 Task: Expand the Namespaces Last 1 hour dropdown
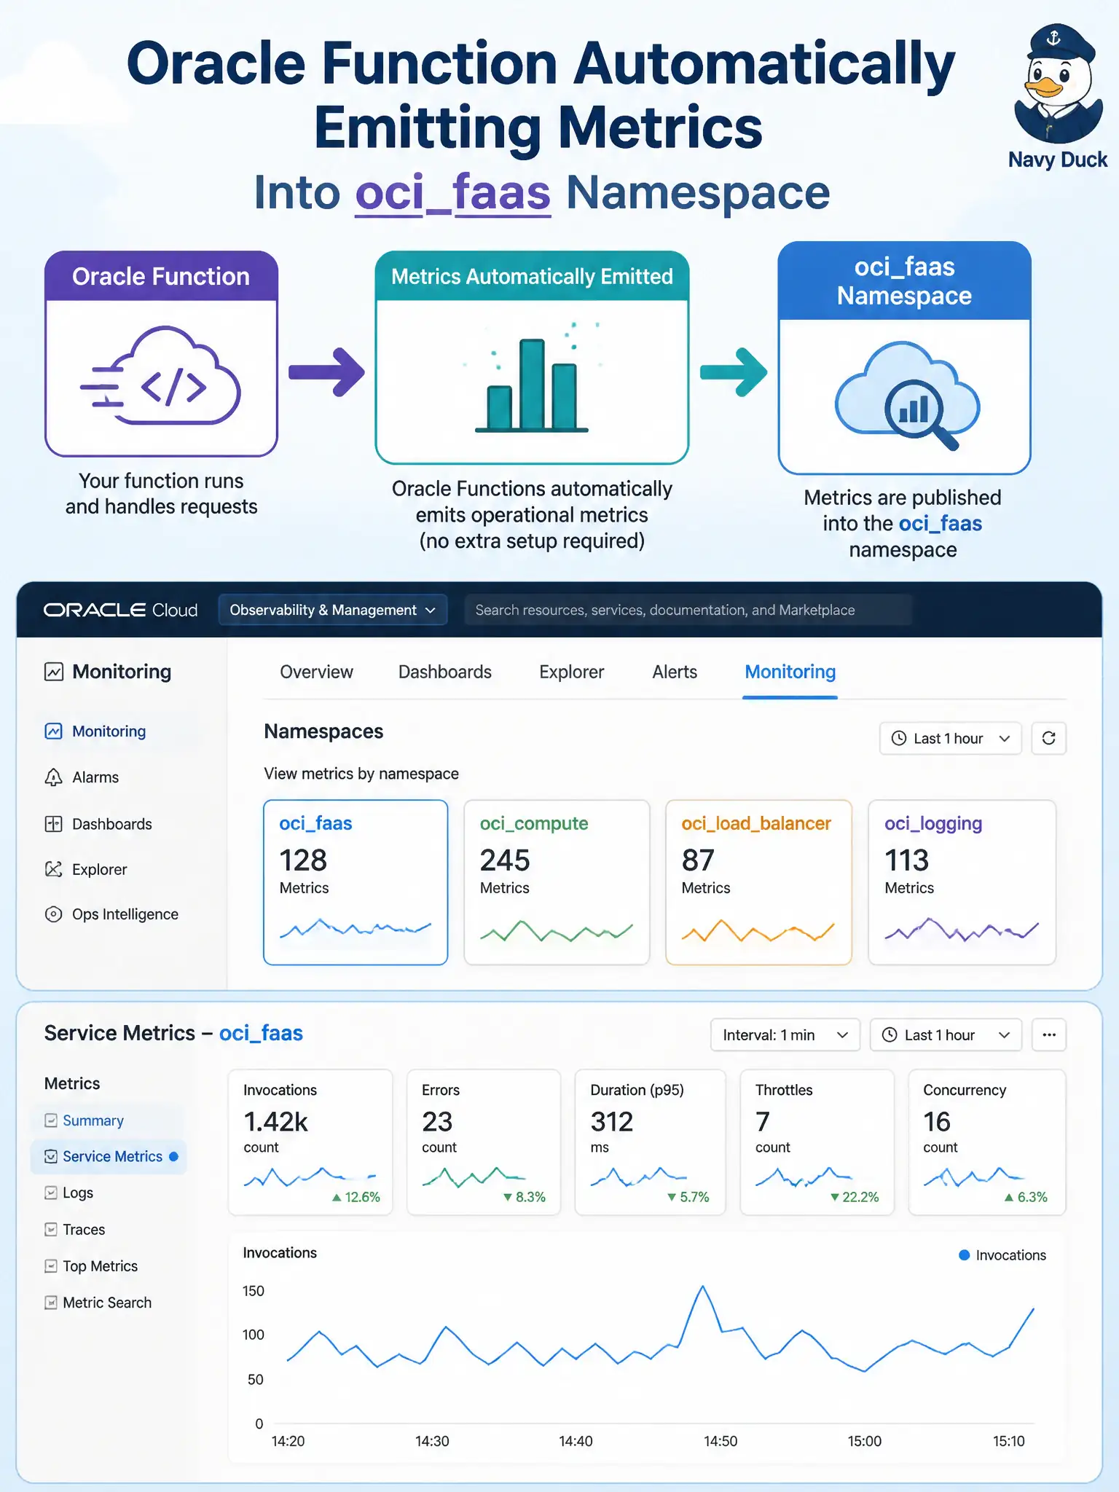[951, 739]
